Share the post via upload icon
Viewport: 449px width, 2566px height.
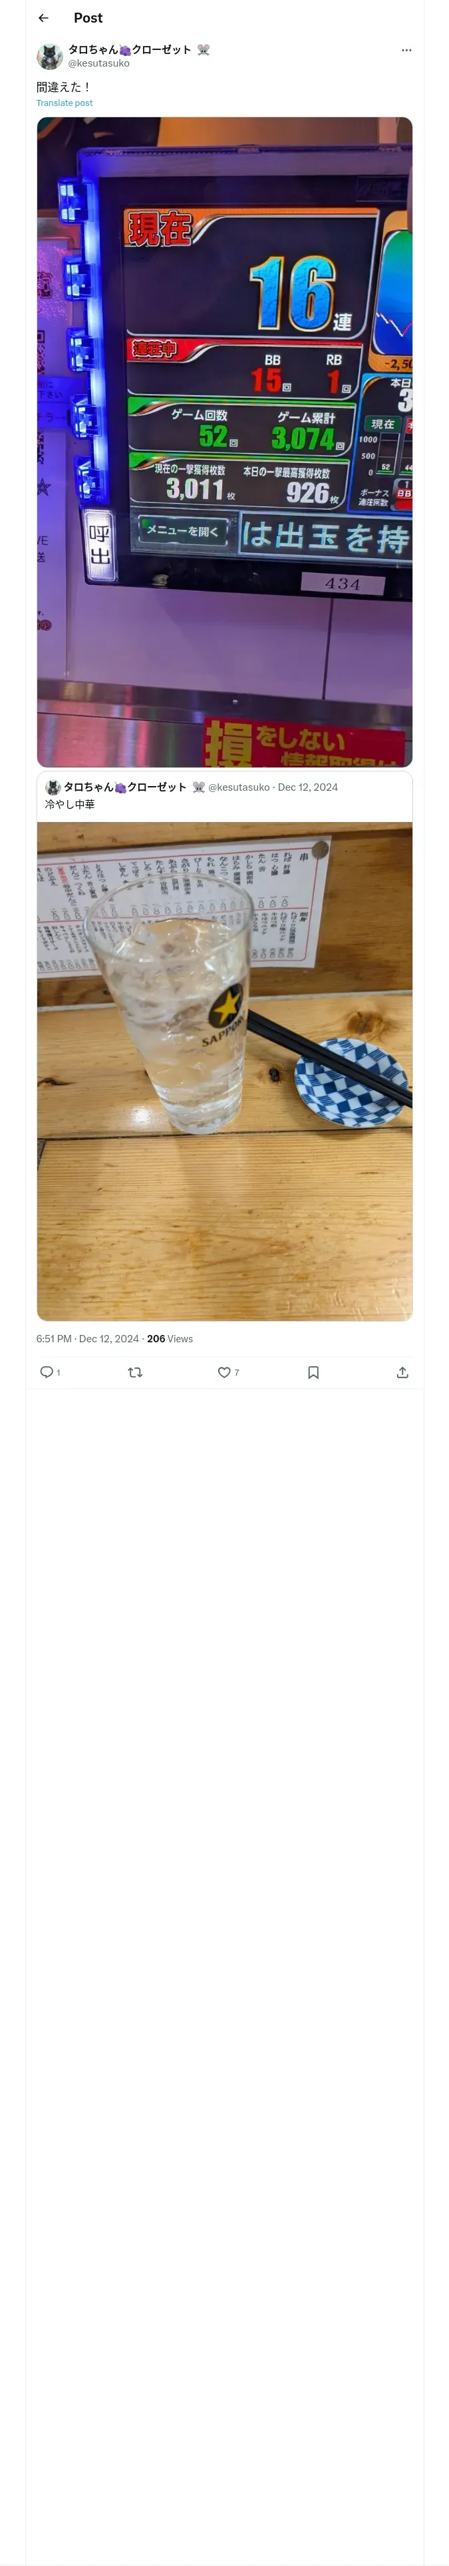[402, 1372]
